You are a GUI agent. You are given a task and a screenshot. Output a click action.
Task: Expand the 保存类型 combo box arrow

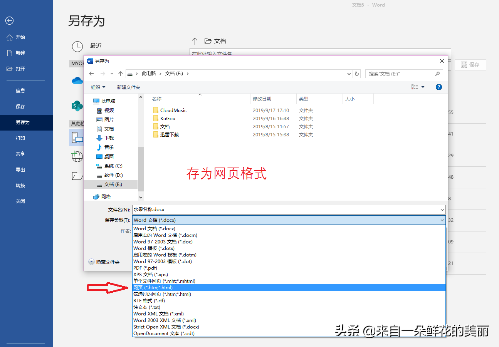pyautogui.click(x=442, y=220)
